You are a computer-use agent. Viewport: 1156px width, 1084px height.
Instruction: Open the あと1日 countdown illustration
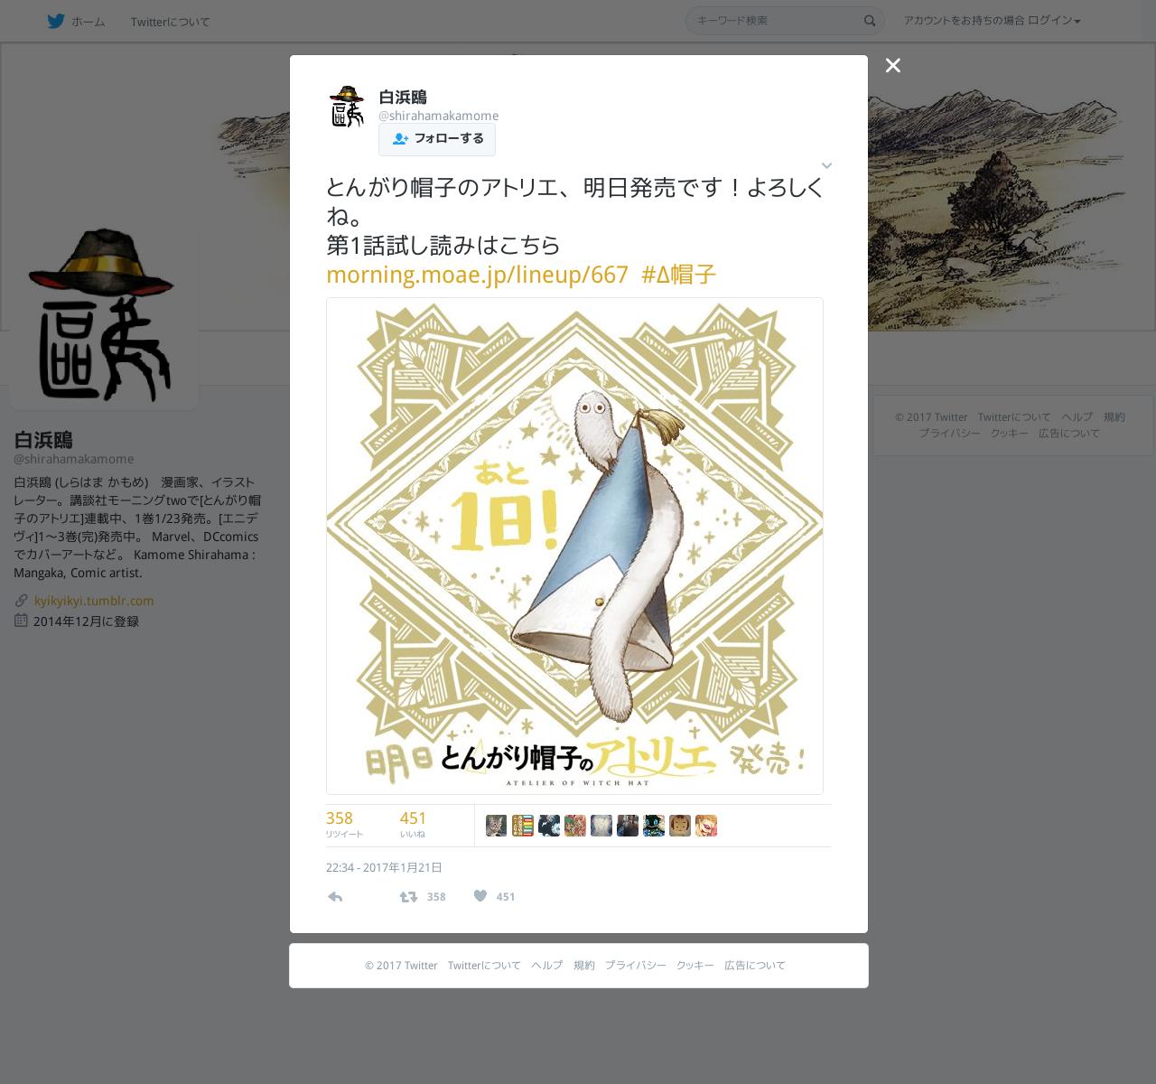574,546
